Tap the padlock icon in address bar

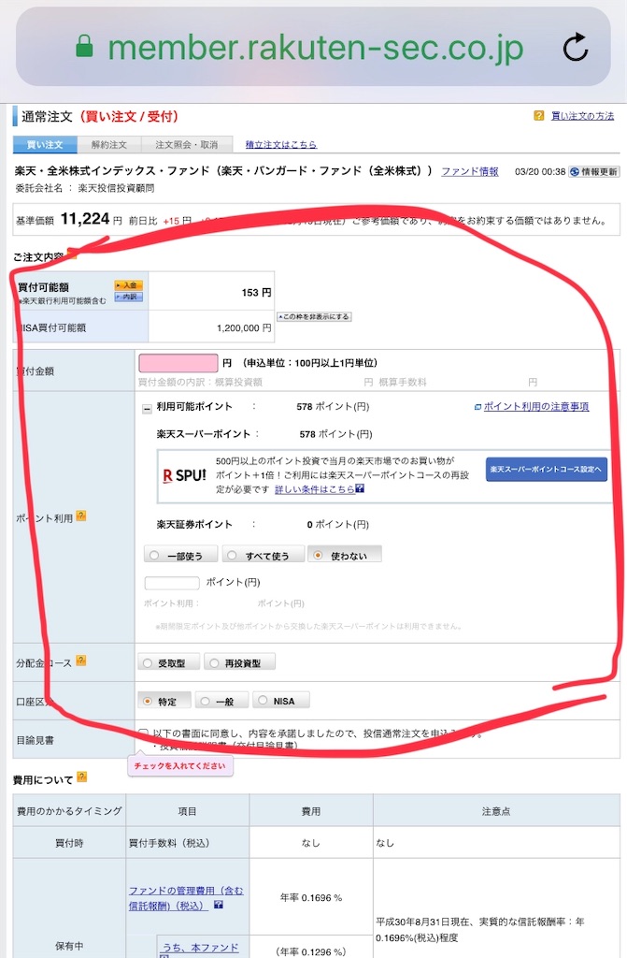point(84,46)
